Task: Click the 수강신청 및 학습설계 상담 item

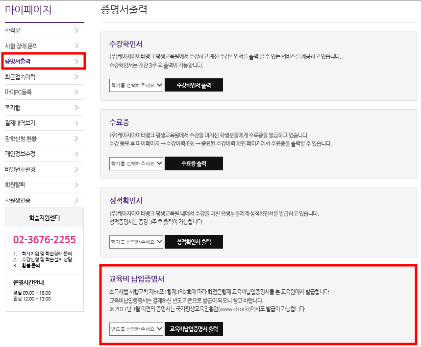Action: coord(47,259)
